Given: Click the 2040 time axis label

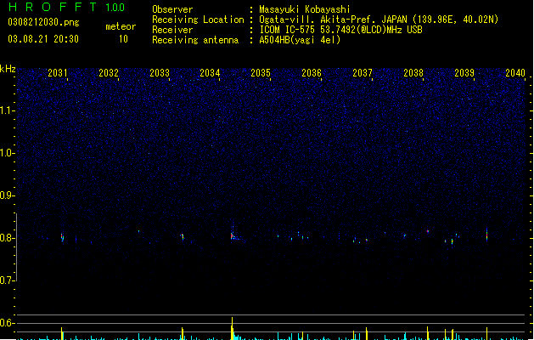Looking at the screenshot, I should click(x=515, y=73).
